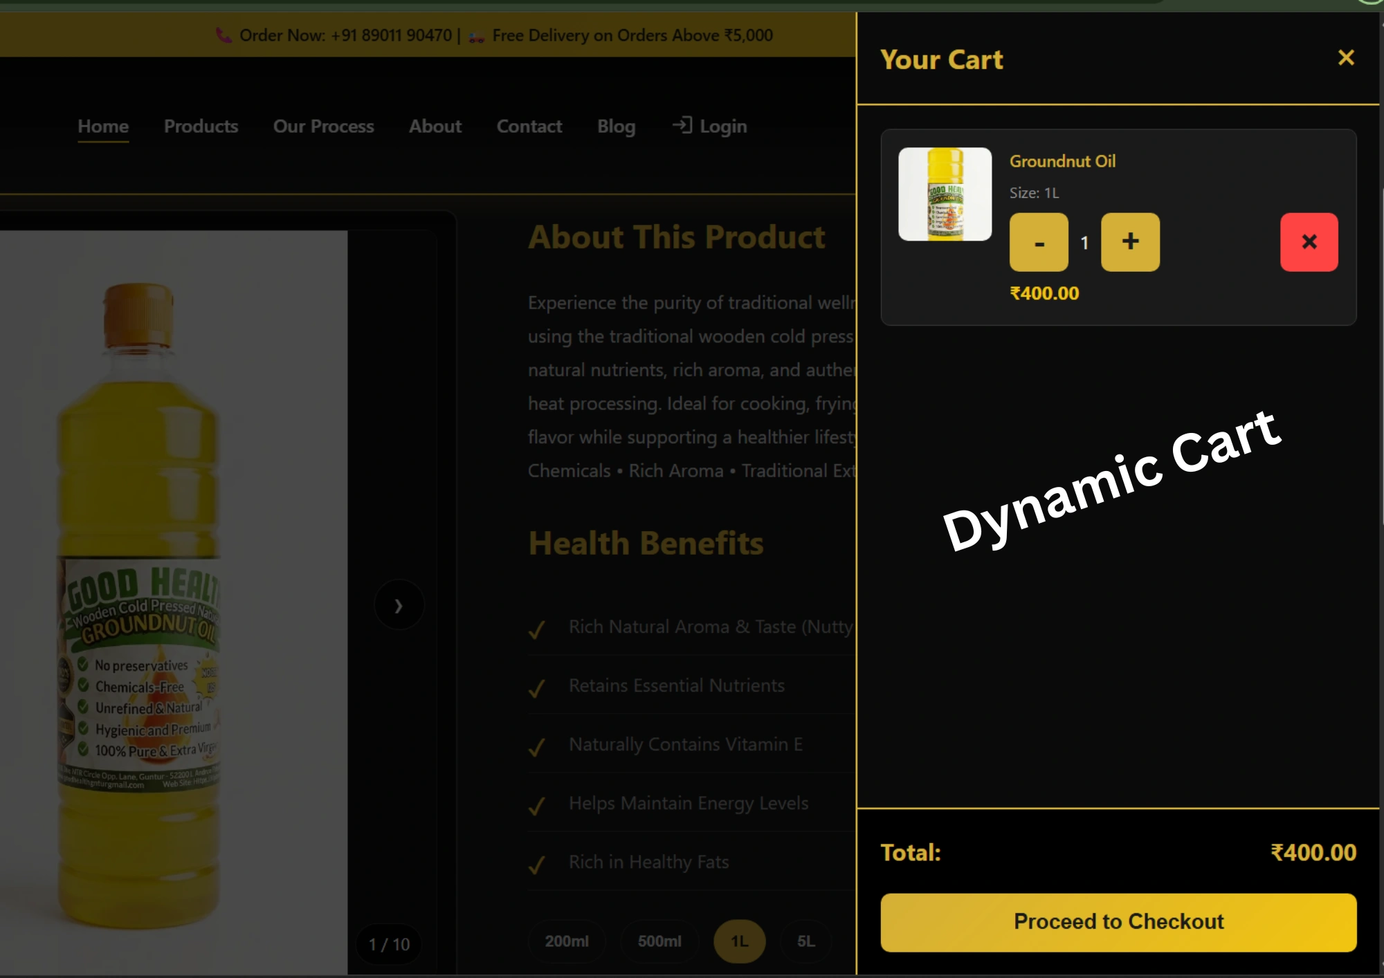Click the quantity 1 in the cart
1384x978 pixels.
(1084, 243)
